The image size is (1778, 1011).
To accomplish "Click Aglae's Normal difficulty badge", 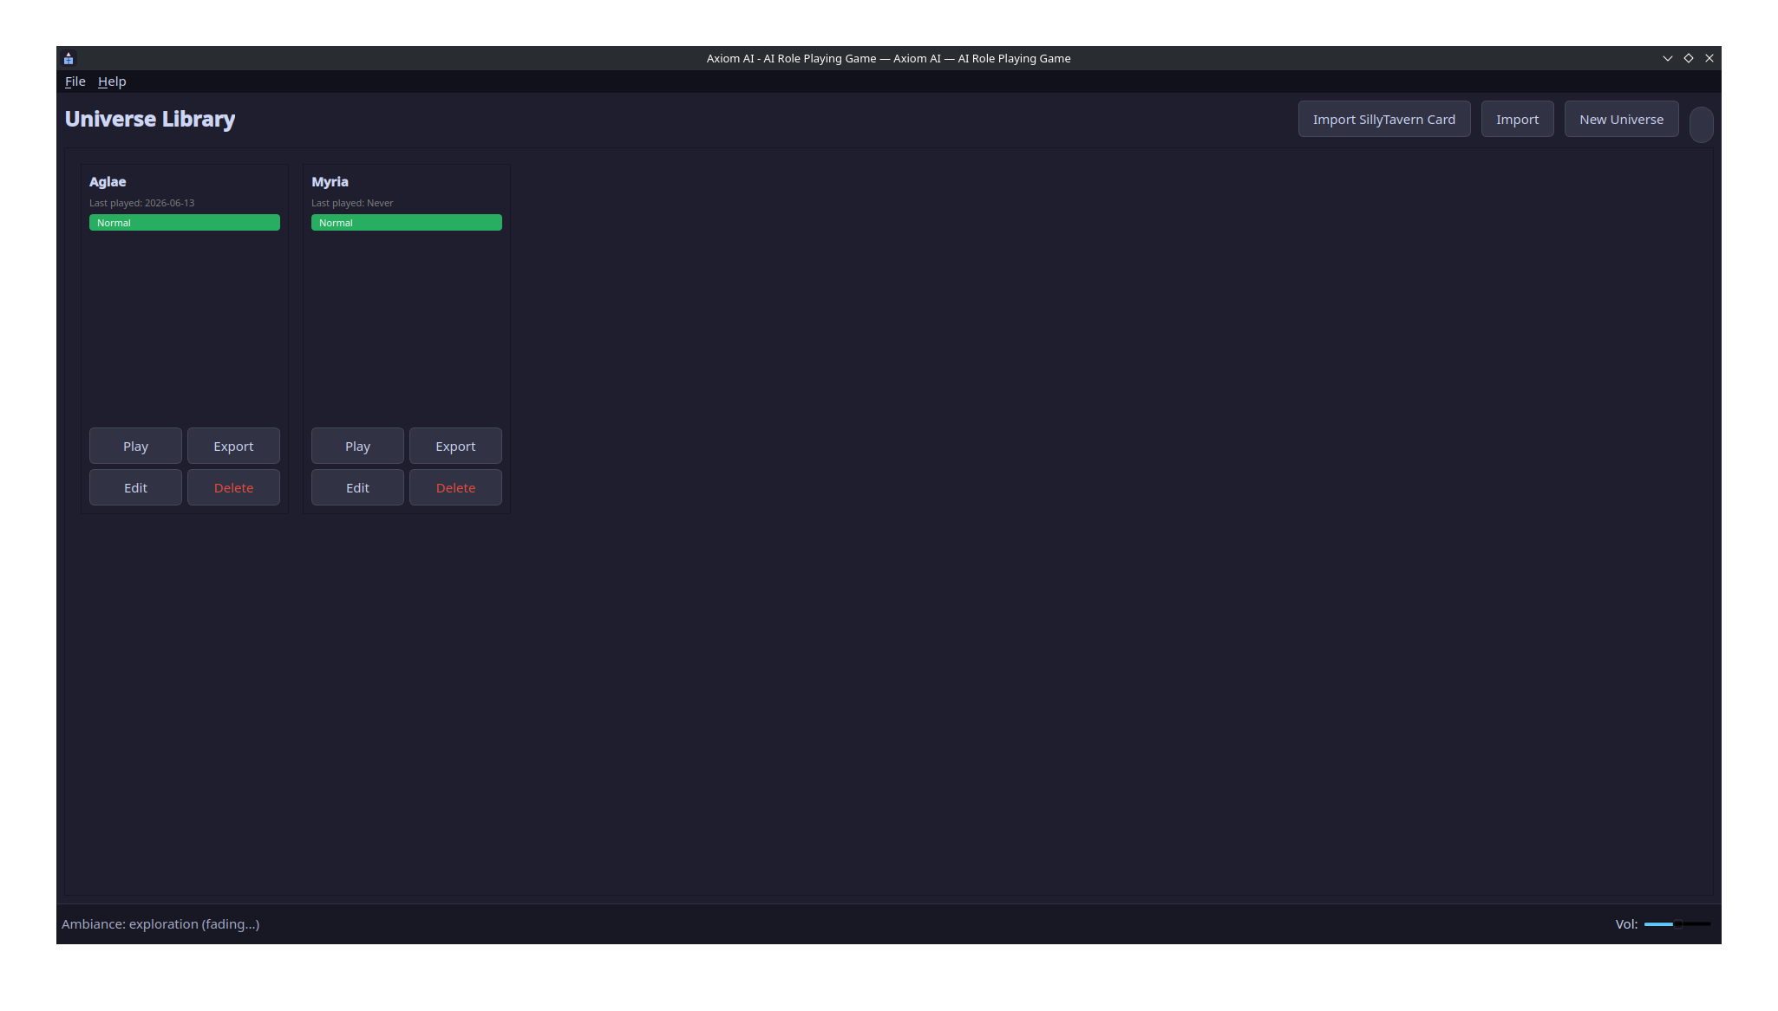I will (185, 223).
